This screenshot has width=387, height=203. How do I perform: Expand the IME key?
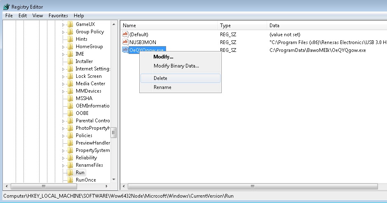[x=63, y=54]
